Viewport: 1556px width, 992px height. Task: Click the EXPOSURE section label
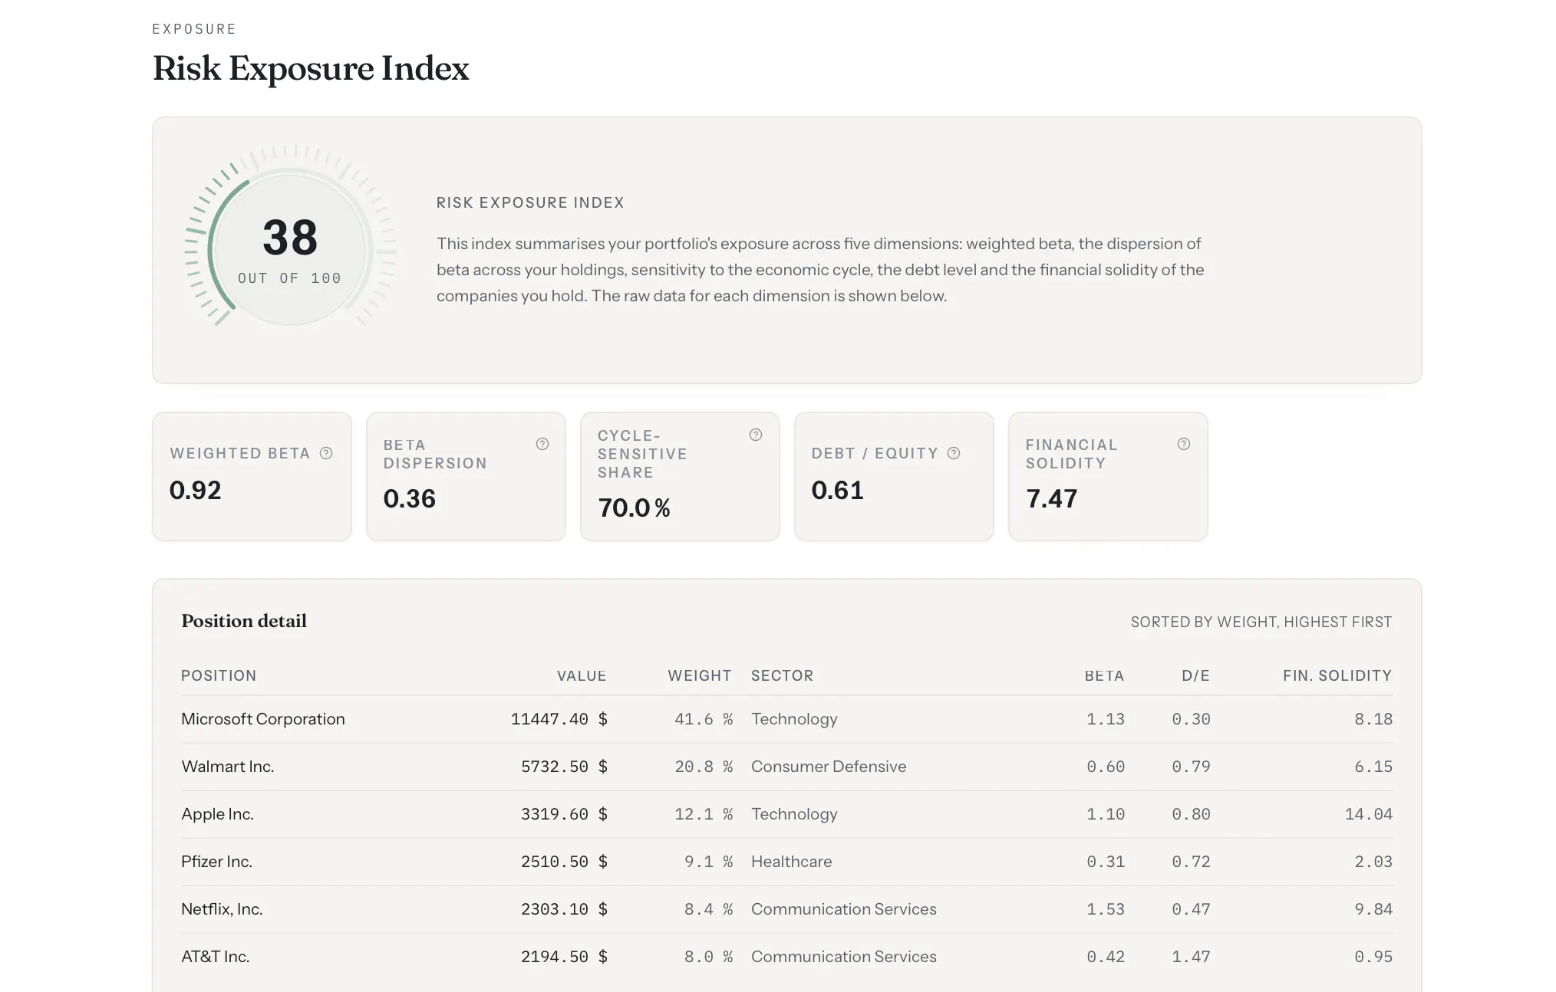pos(194,29)
